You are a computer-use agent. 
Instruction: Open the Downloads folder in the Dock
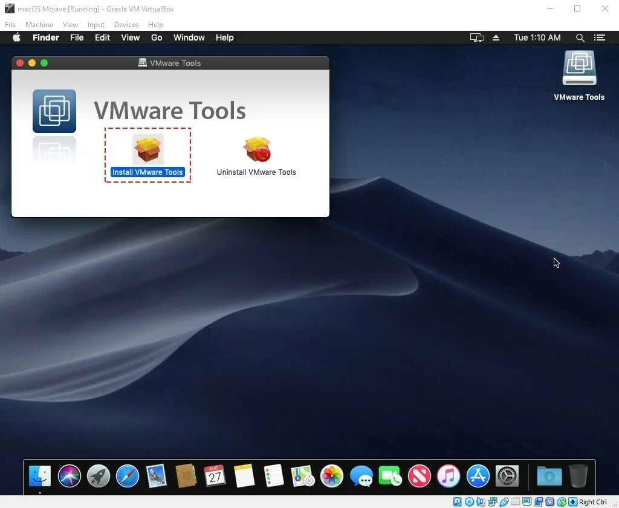pos(549,475)
